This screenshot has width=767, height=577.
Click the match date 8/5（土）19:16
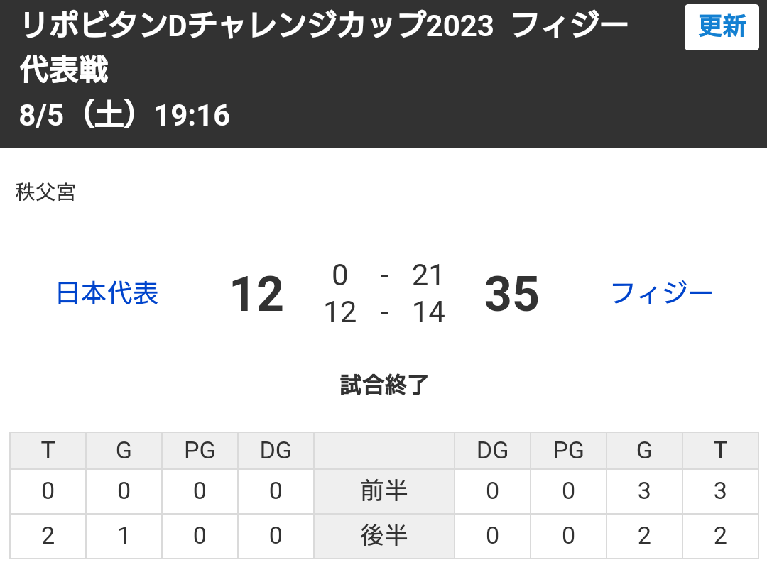click(125, 116)
